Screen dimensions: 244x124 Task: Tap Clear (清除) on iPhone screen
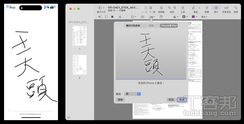(53, 6)
